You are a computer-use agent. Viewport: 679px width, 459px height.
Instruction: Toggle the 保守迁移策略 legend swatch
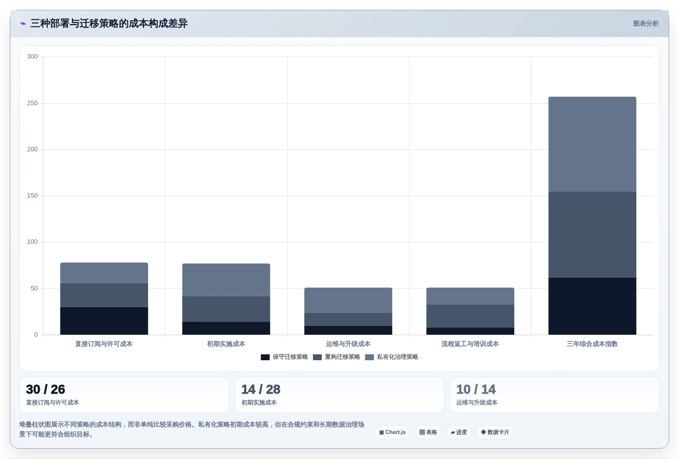265,357
